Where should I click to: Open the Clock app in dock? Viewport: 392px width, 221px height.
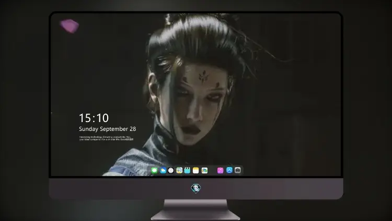171,170
